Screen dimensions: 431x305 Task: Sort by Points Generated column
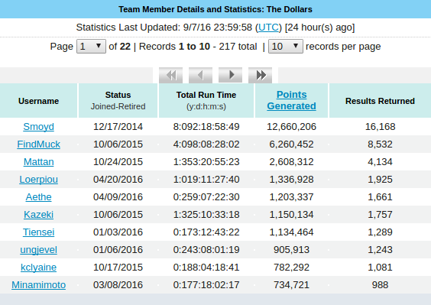291,100
